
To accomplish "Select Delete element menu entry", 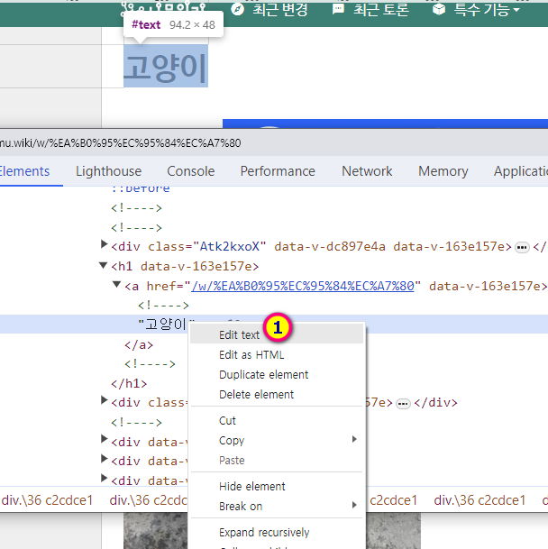I will (256, 394).
